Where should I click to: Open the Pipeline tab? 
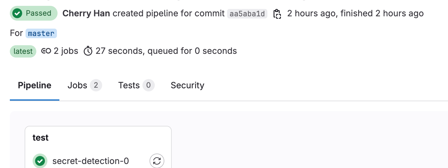34,85
